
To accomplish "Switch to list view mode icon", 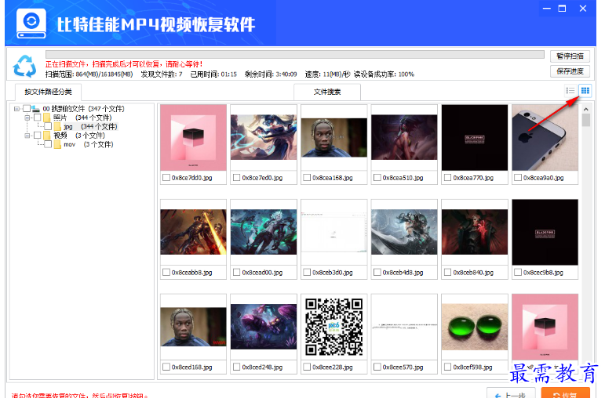I will (x=570, y=91).
